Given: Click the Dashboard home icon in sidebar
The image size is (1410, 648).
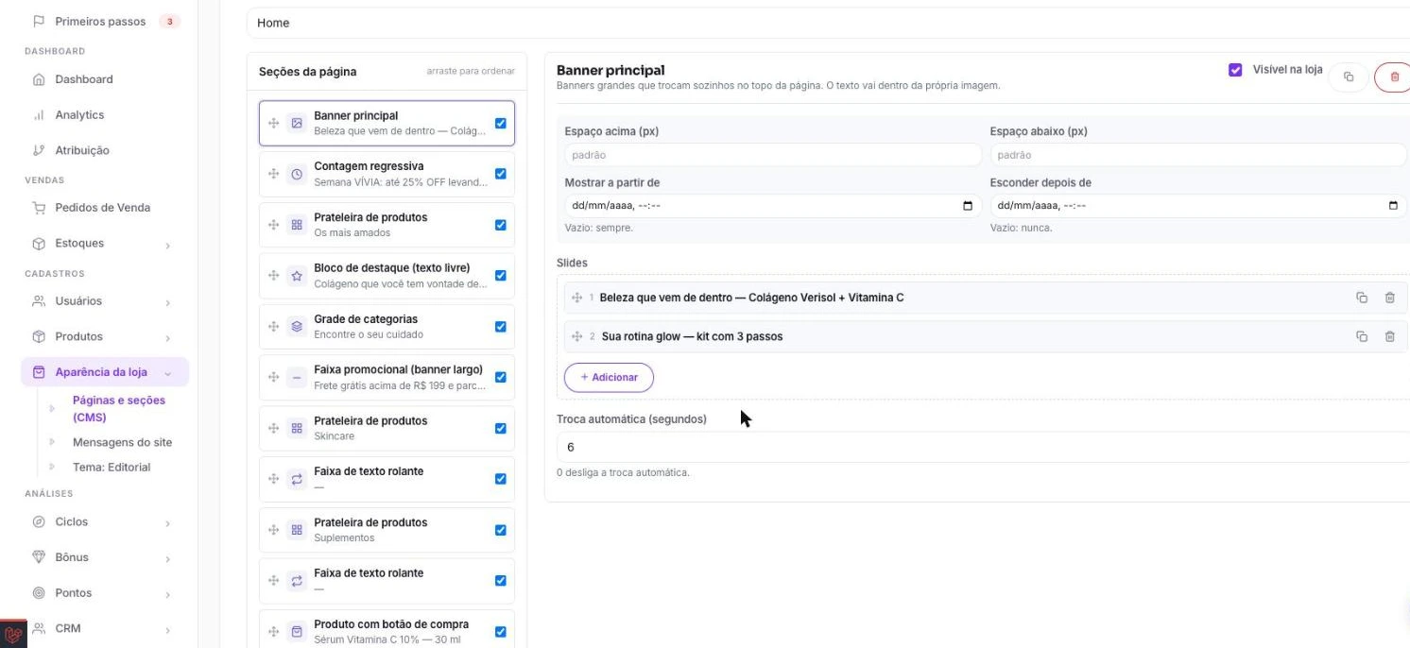Looking at the screenshot, I should pyautogui.click(x=39, y=79).
